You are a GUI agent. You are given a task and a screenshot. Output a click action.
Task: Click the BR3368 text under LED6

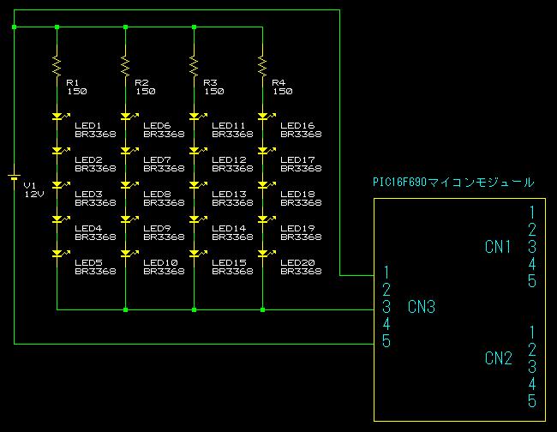point(165,135)
